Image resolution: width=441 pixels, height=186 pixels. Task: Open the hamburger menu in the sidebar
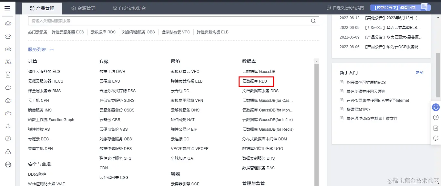[x=7, y=9]
